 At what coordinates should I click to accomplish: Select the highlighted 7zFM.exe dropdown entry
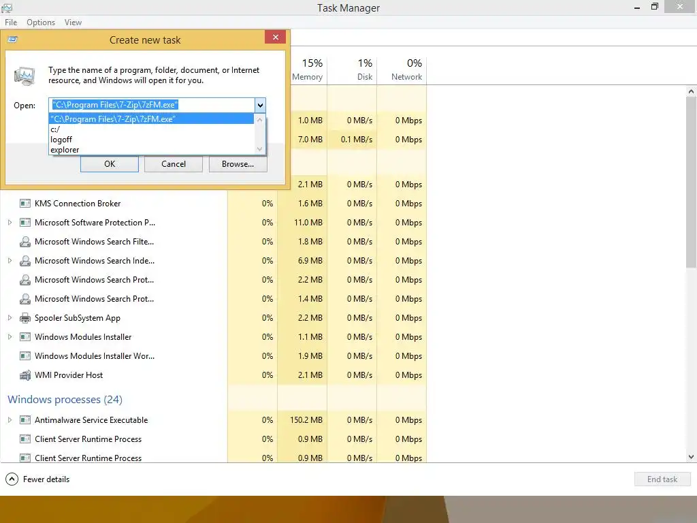[x=151, y=118]
